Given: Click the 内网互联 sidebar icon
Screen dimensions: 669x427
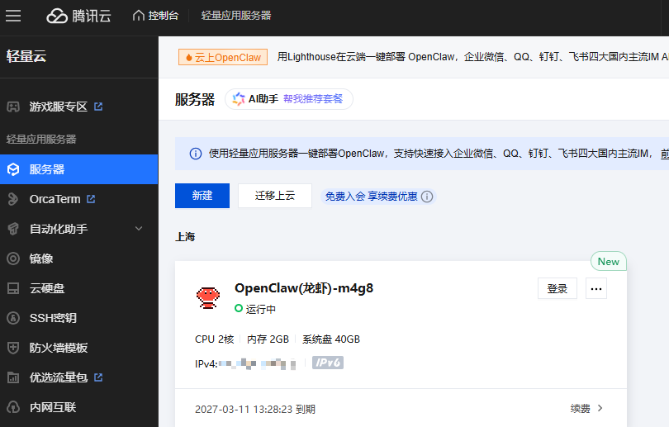Looking at the screenshot, I should tap(13, 407).
